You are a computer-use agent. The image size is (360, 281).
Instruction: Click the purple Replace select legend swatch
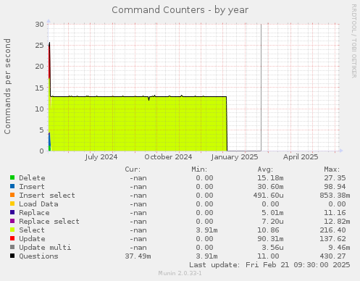[12, 221]
